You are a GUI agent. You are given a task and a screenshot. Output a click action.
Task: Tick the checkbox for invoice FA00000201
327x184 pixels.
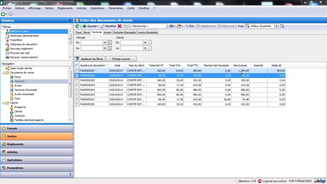[77, 100]
